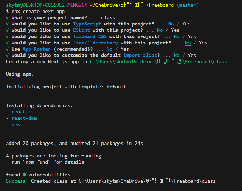Click the underlined 'No' on ESLint line
The width and height of the screenshot is (242, 191).
160,30
